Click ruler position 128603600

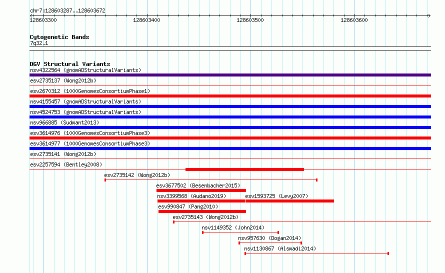354,20
